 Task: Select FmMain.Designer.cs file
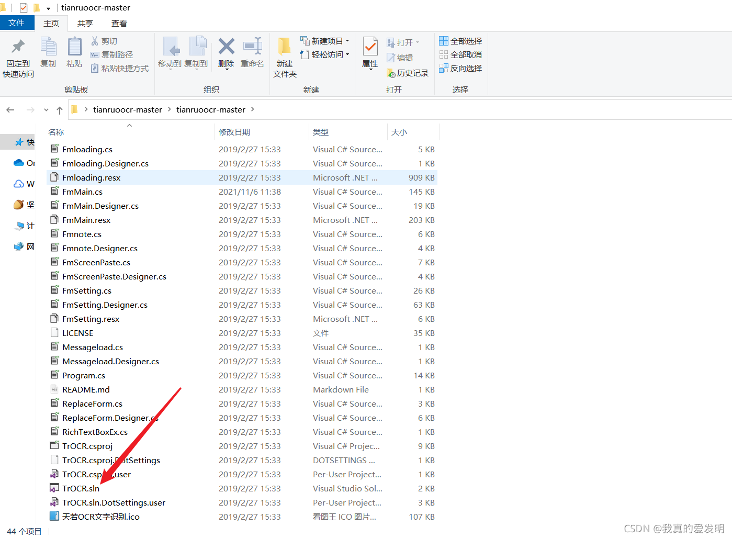click(100, 206)
